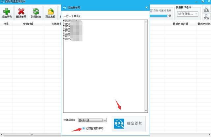This screenshot has height=137, width=211.
Task: Click the 确定添加 button
Action: [x=129, y=124]
